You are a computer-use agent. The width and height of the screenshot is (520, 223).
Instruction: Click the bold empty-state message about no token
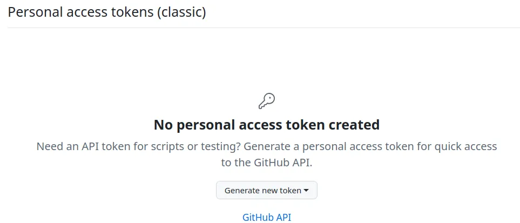tap(267, 125)
